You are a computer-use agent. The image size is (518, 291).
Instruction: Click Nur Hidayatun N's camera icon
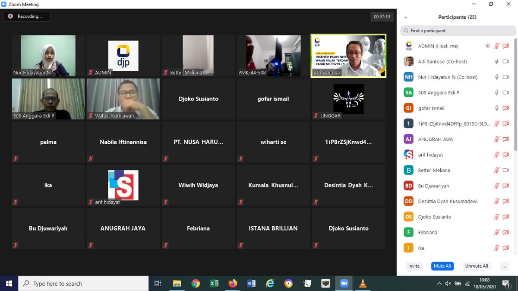click(505, 77)
